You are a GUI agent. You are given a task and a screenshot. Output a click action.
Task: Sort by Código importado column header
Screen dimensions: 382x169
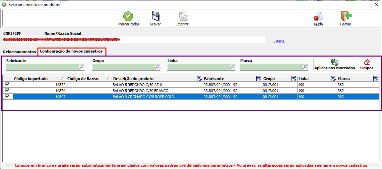coord(40,79)
